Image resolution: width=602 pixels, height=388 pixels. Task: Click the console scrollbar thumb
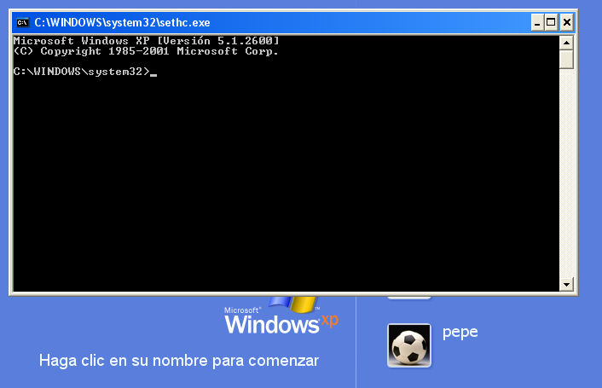tap(566, 60)
